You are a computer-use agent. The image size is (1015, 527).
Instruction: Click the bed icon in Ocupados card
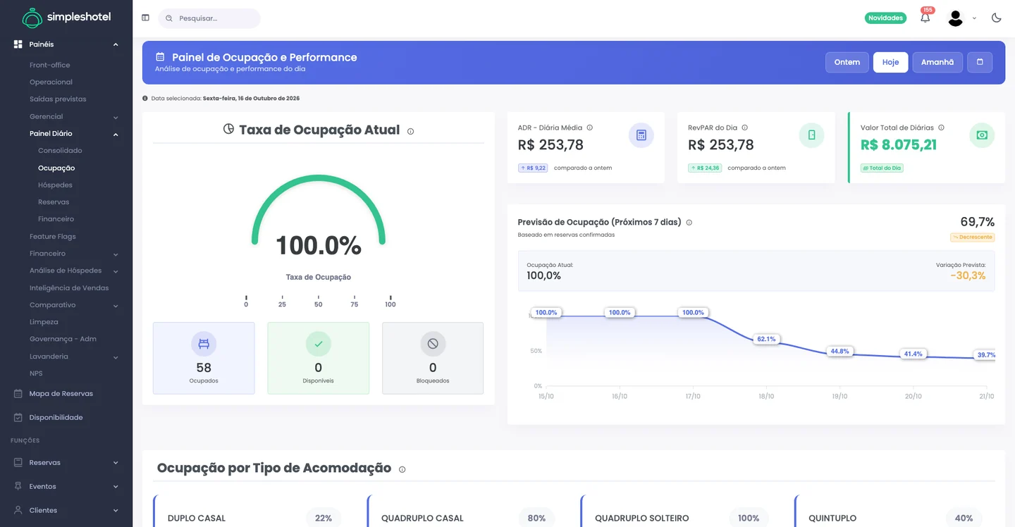pyautogui.click(x=204, y=344)
